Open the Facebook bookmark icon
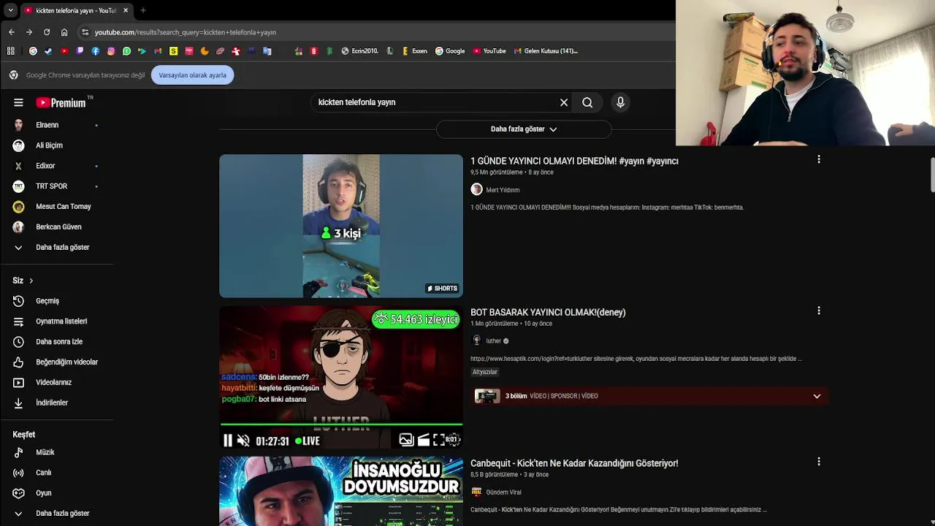This screenshot has width=935, height=526. [96, 51]
